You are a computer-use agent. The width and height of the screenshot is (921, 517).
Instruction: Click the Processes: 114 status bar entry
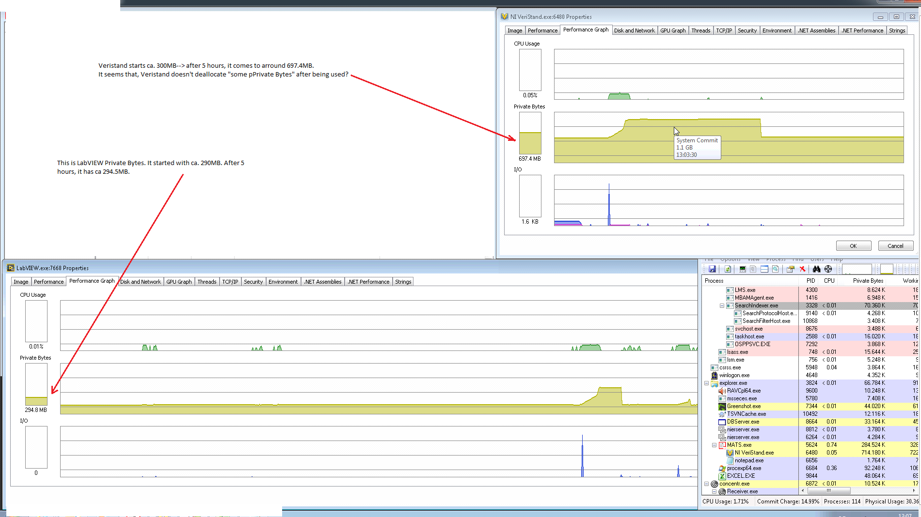pos(842,502)
